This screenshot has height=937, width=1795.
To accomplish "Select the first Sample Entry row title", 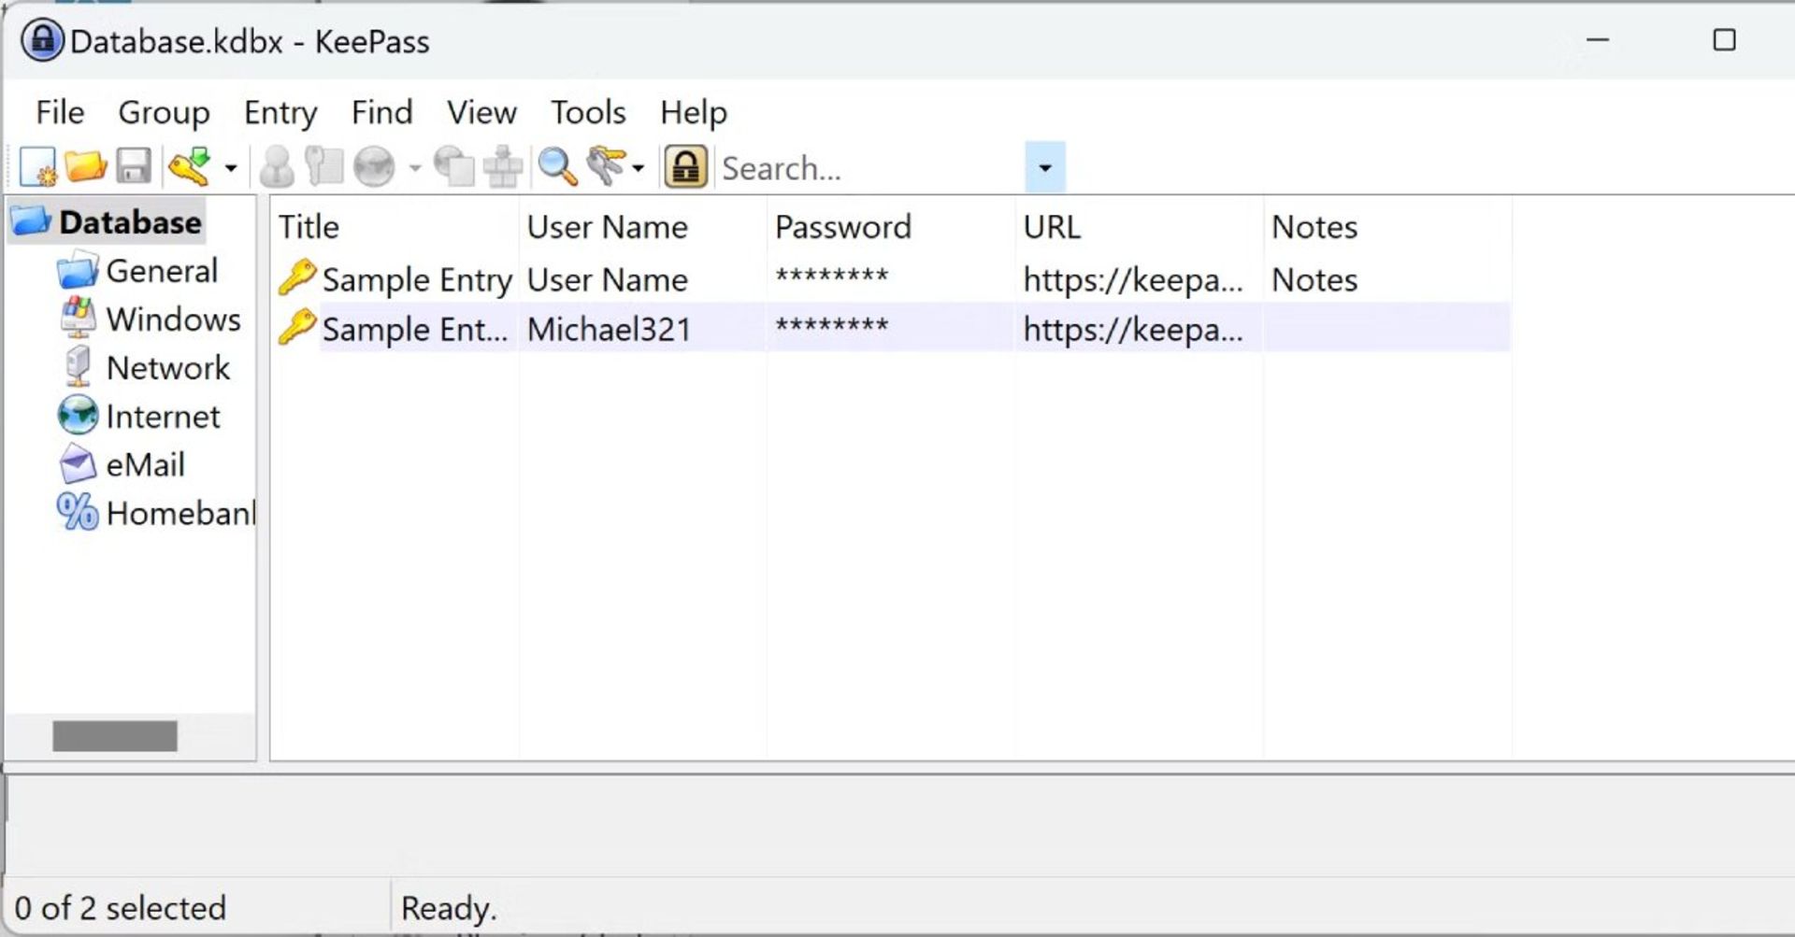I will (417, 280).
